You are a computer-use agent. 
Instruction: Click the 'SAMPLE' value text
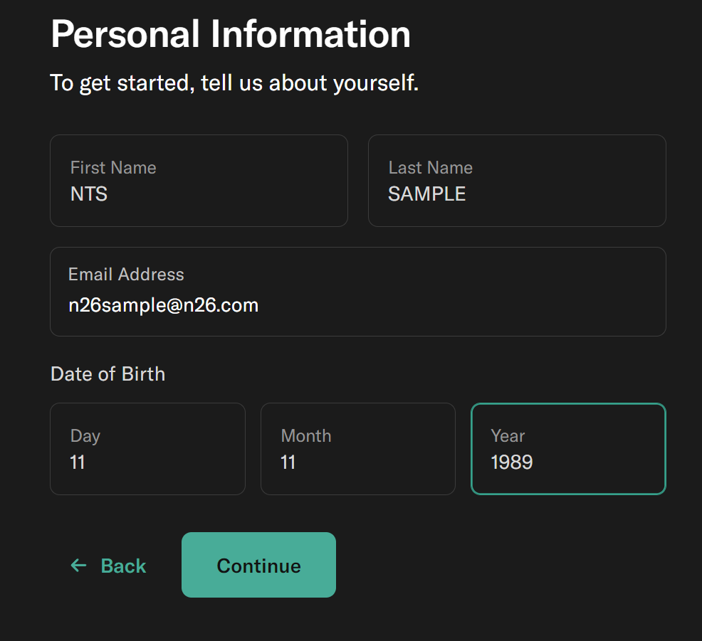pyautogui.click(x=427, y=194)
